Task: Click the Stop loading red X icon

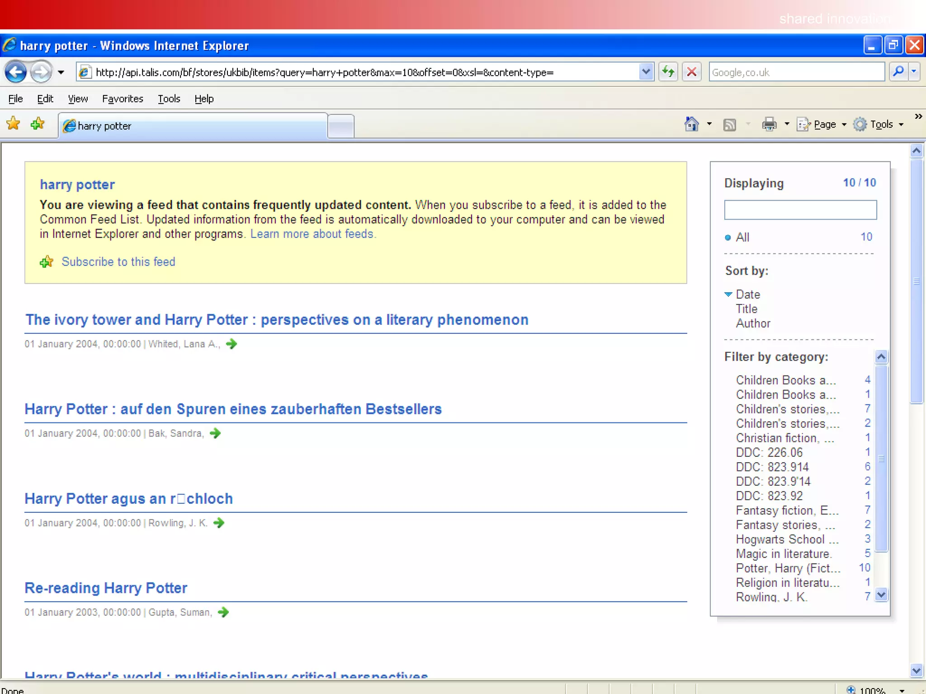Action: pyautogui.click(x=691, y=72)
